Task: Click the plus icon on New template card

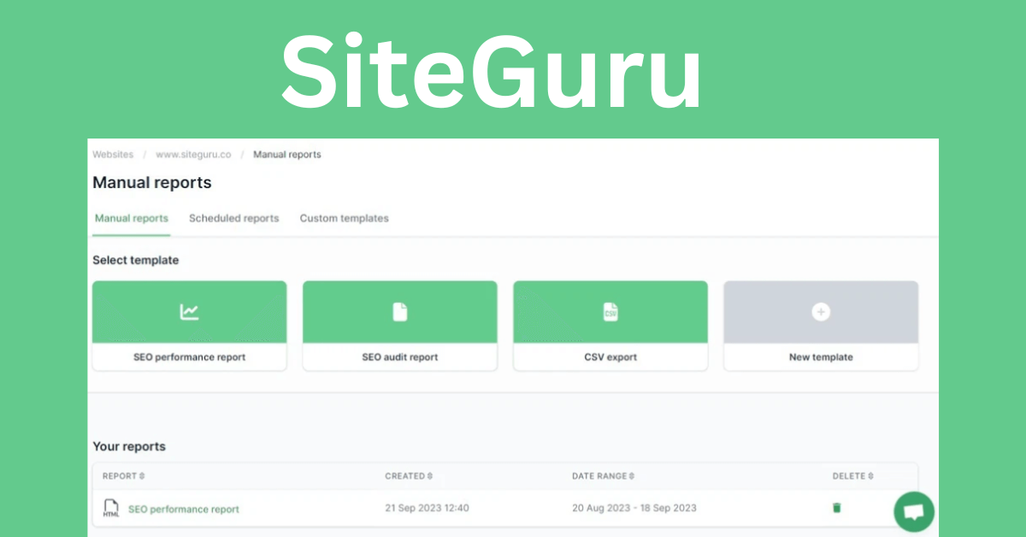Action: tap(821, 312)
